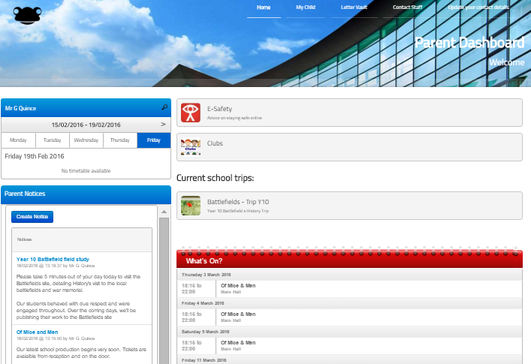The height and width of the screenshot is (364, 531).
Task: Click the Notices list header
Action: pyautogui.click(x=82, y=239)
